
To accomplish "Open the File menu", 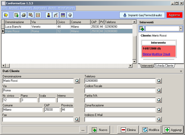I will (x=4, y=8).
